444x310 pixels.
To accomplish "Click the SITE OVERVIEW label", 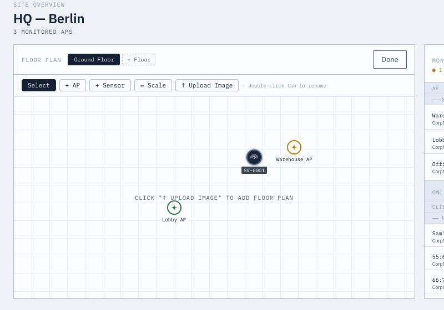I will [x=39, y=5].
